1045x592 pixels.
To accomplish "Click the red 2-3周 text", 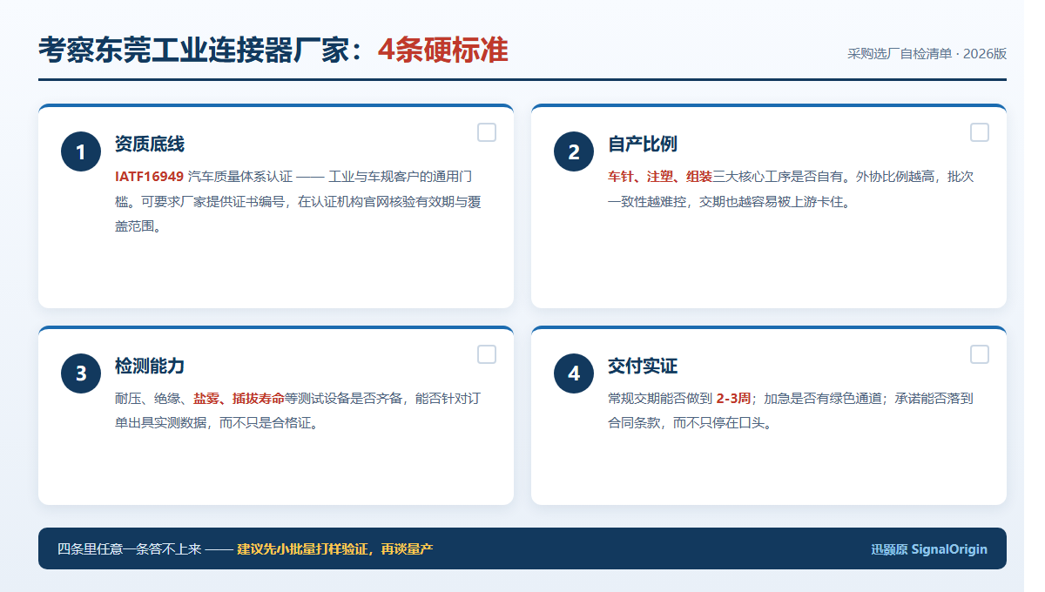I will pyautogui.click(x=733, y=399).
